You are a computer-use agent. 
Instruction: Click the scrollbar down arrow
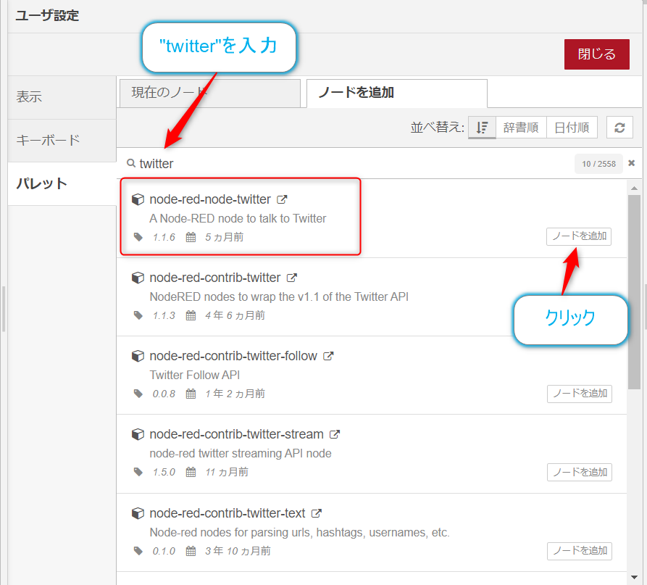click(634, 577)
